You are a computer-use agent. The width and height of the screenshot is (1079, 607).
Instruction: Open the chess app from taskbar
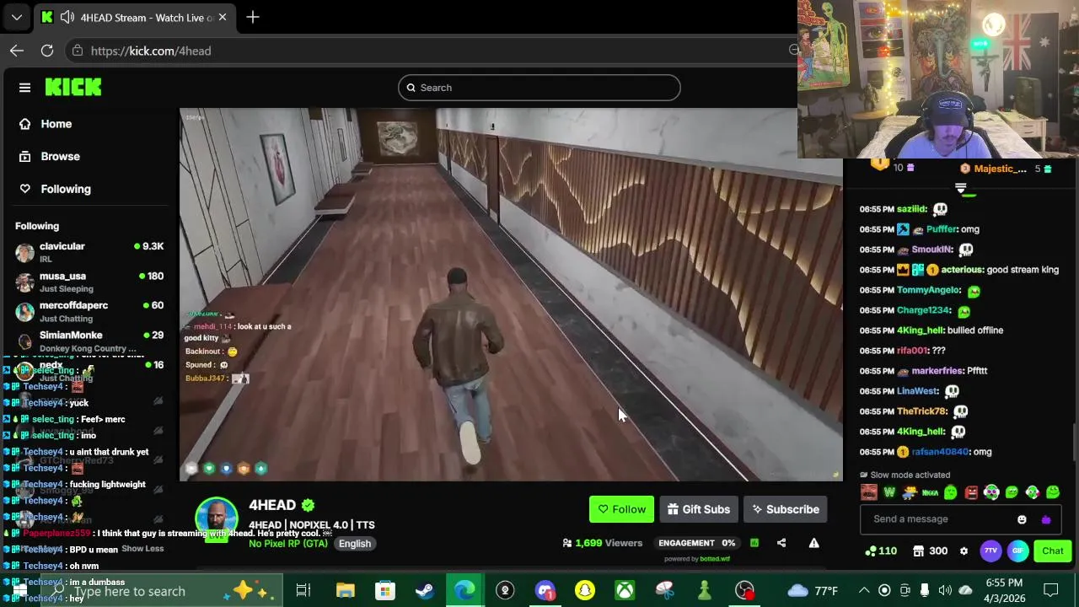click(x=705, y=591)
